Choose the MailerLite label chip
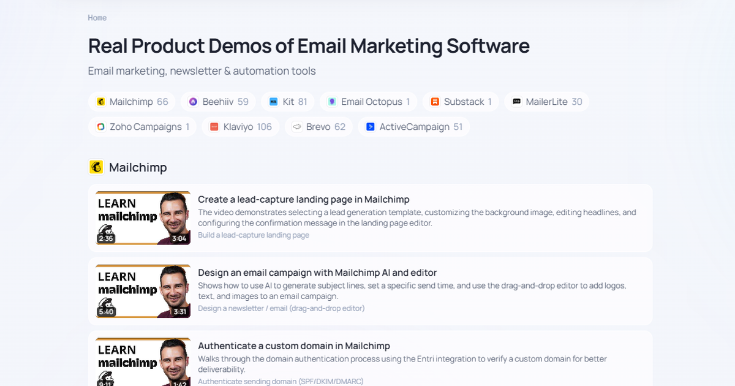The height and width of the screenshot is (386, 735). coord(547,102)
